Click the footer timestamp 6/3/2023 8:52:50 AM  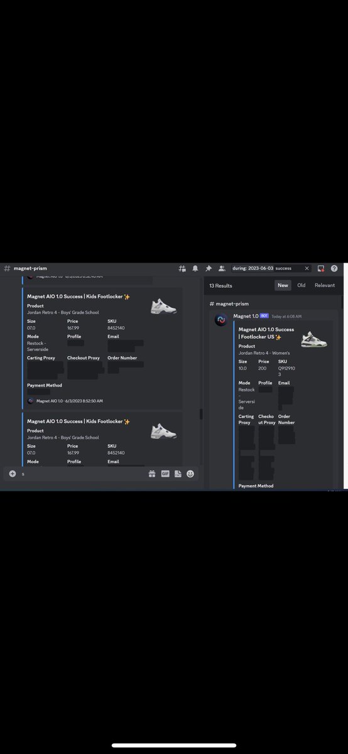tap(85, 400)
